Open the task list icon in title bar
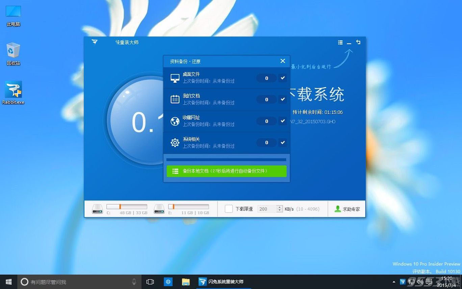The height and width of the screenshot is (289, 462). [340, 42]
